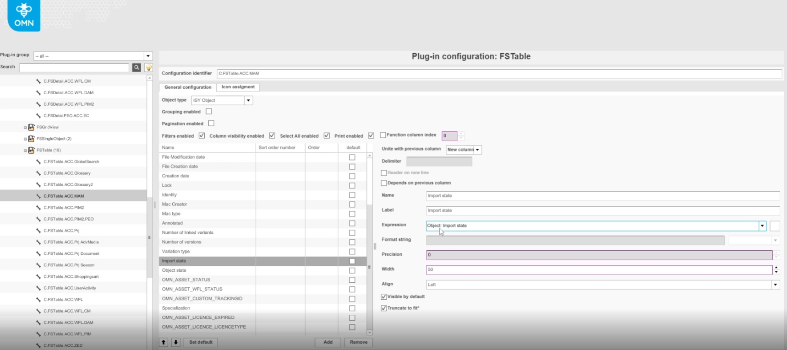Expand the FSGridView tree node
The image size is (787, 350).
click(25, 128)
